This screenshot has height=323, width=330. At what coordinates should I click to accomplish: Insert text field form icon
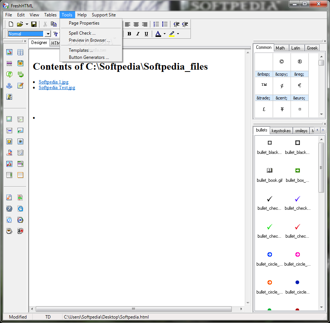tap(20, 119)
